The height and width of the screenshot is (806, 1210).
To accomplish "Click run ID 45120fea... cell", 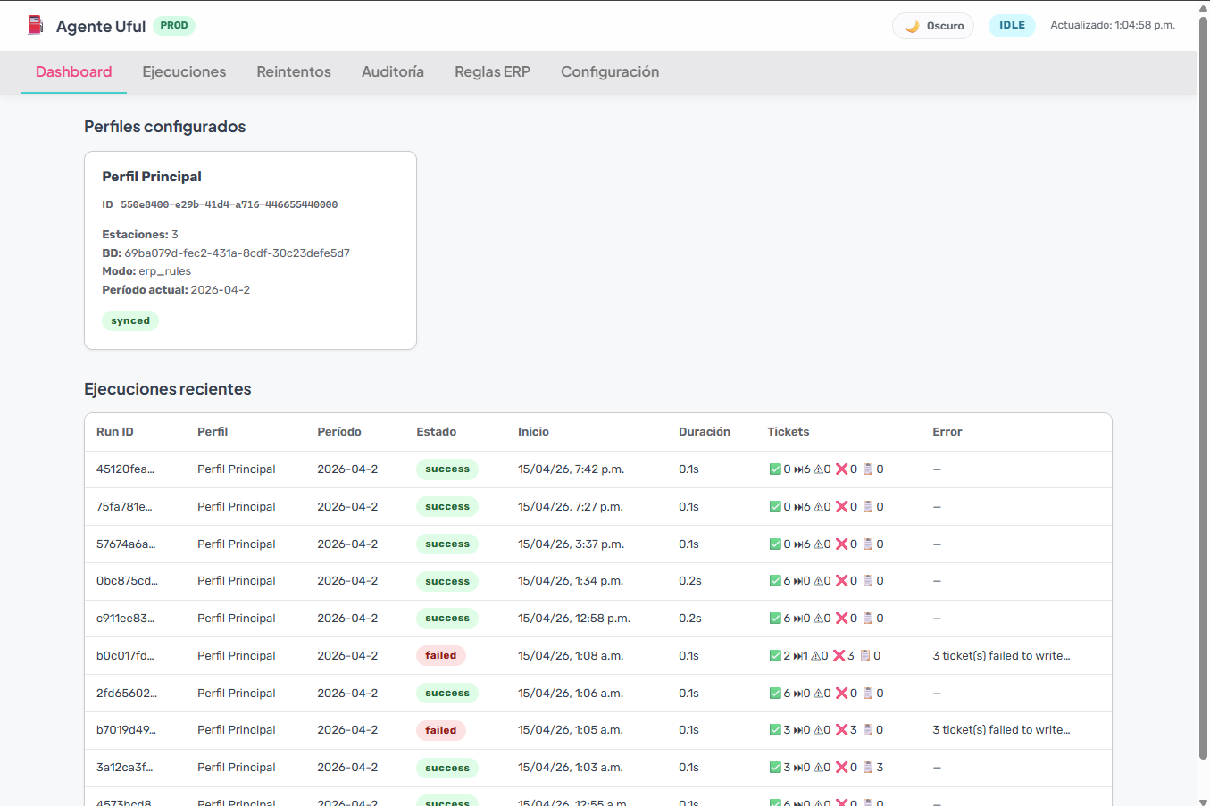I will pyautogui.click(x=125, y=469).
